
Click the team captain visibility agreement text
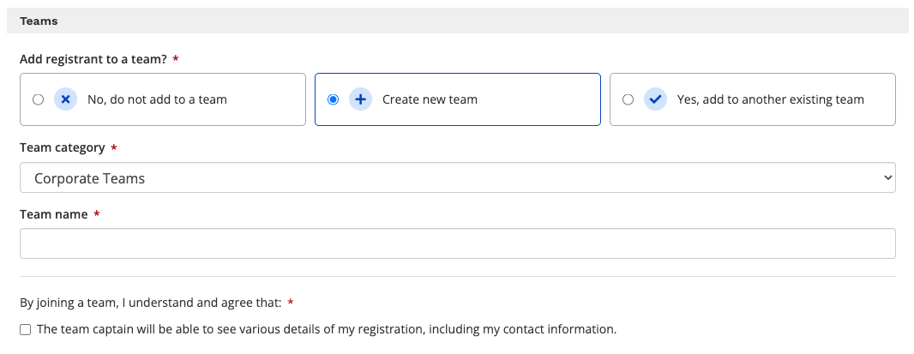pos(327,329)
